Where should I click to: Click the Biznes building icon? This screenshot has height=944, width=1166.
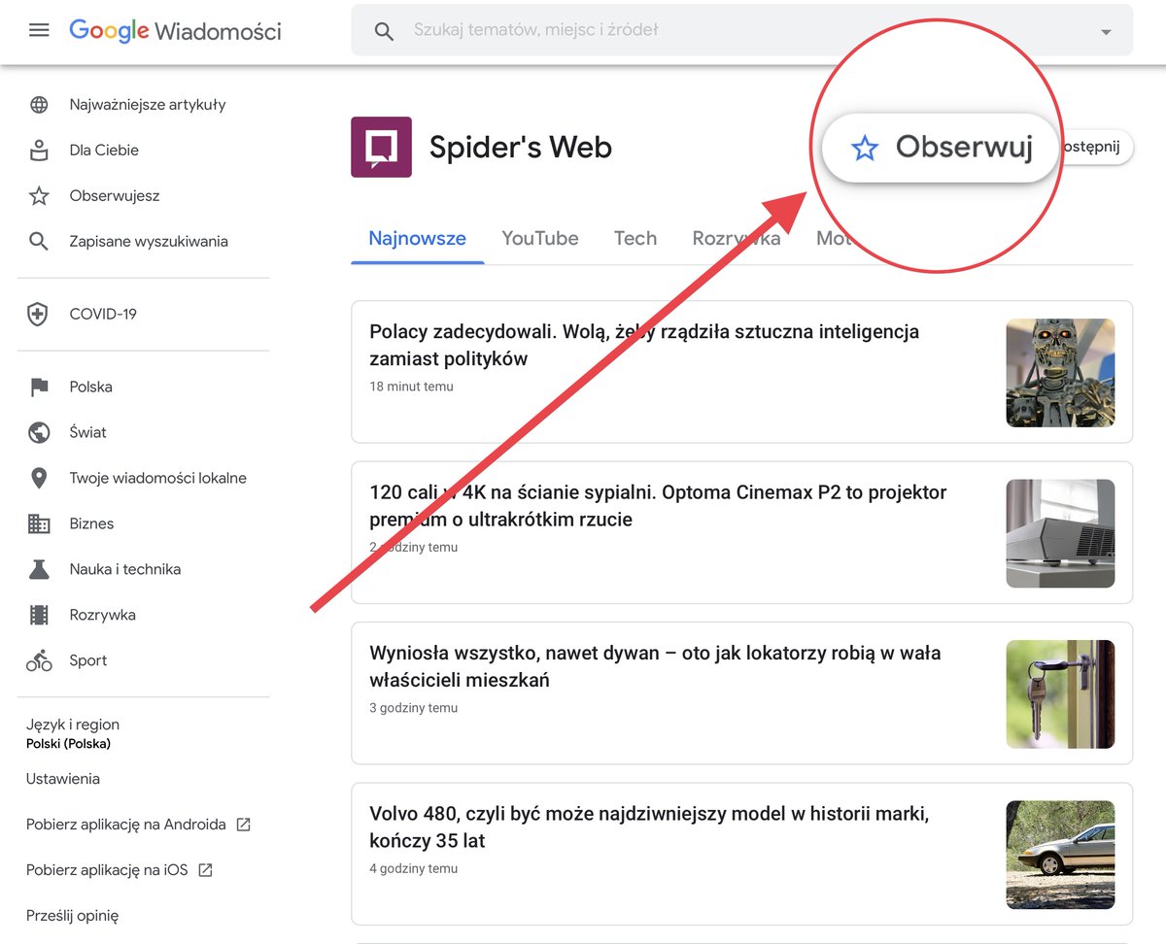click(x=39, y=523)
